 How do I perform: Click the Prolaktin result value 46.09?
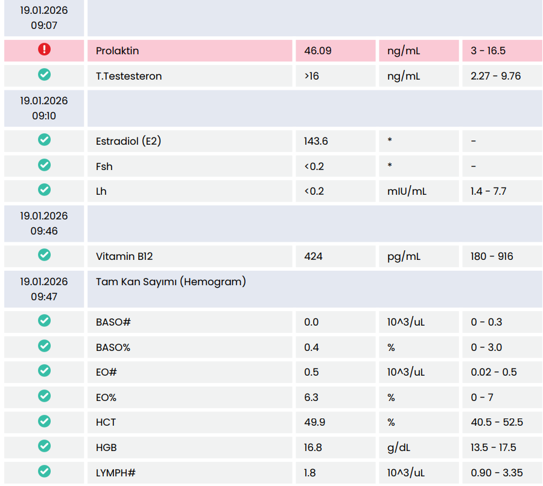(317, 51)
